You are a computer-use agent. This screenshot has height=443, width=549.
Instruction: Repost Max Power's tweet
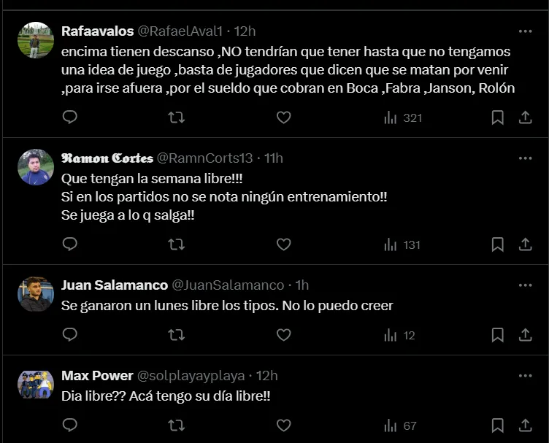[176, 425]
